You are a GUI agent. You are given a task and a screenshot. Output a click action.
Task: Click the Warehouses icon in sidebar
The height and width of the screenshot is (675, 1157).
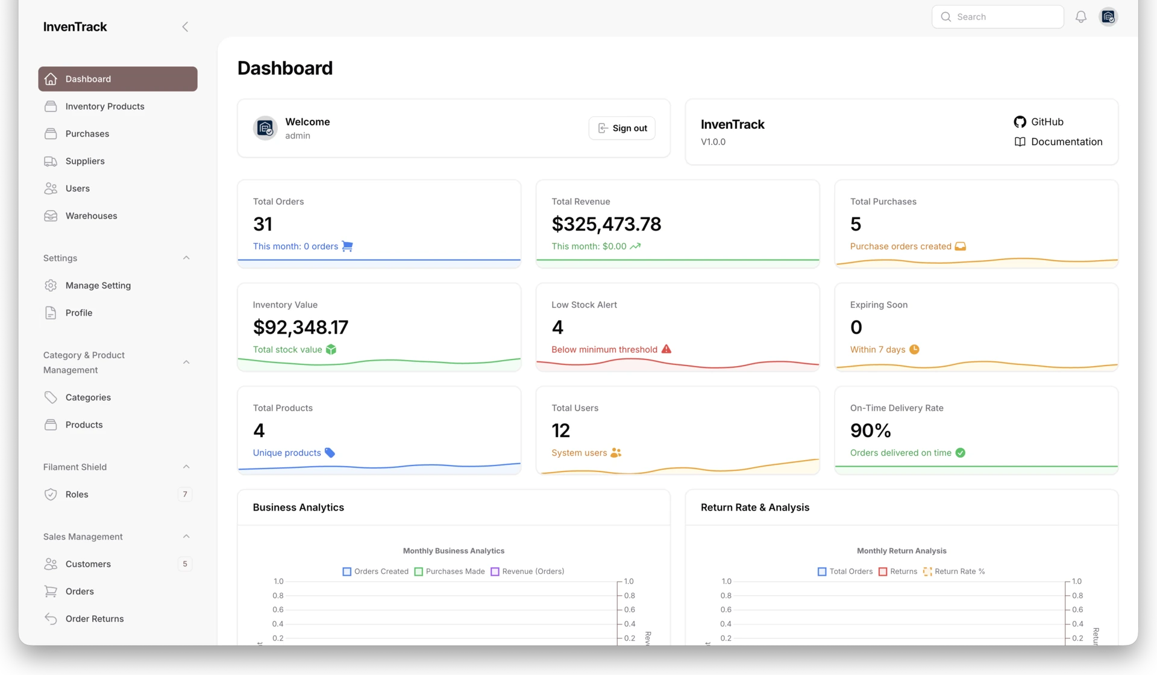(x=51, y=216)
